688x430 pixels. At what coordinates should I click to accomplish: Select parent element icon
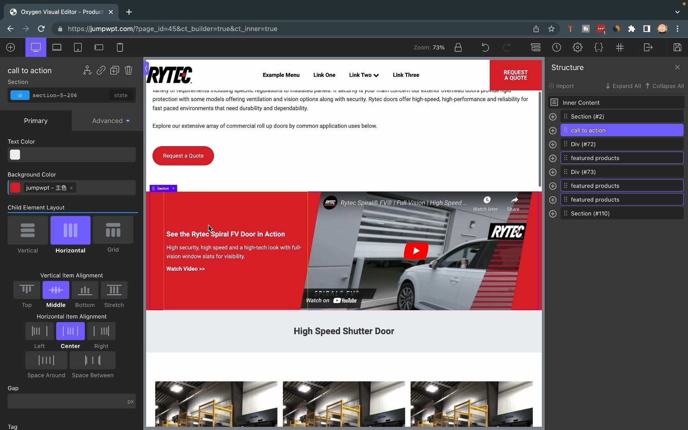[x=87, y=70]
